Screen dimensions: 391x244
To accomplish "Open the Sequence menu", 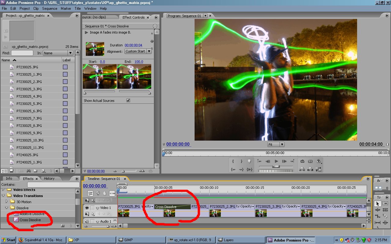I will (50, 9).
